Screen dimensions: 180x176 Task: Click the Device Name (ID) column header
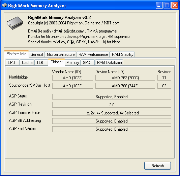pyautogui.click(x=110, y=72)
